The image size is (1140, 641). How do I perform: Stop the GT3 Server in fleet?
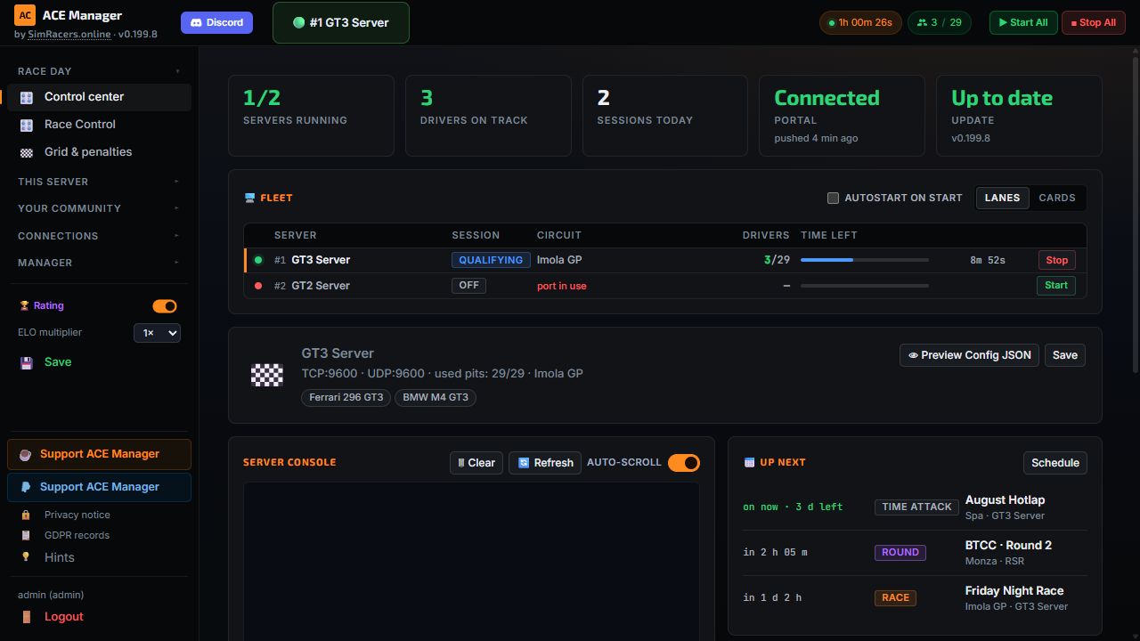tap(1057, 260)
